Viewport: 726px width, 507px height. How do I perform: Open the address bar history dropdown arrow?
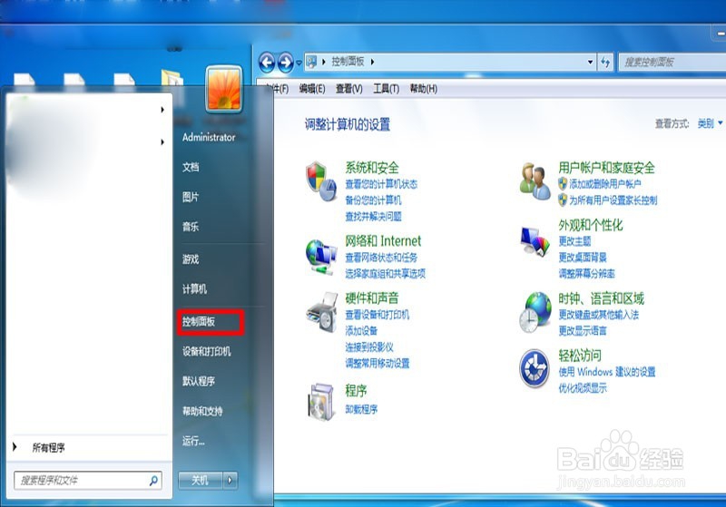[590, 62]
